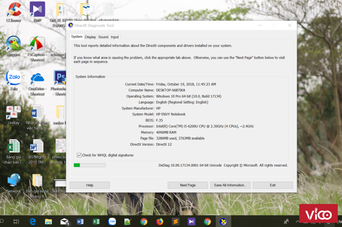Click the current date/time value

186,84
